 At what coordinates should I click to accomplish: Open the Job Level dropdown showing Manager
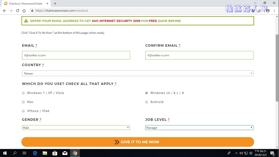(199, 128)
